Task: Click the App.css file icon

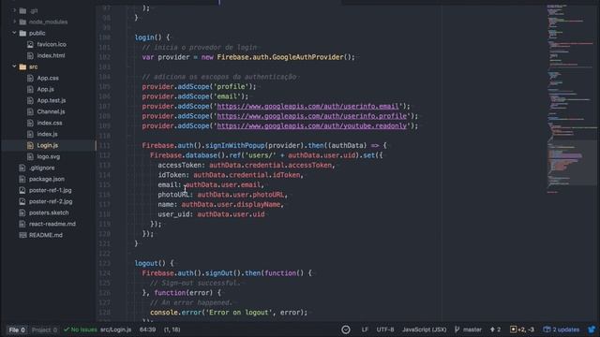Action: [30, 78]
